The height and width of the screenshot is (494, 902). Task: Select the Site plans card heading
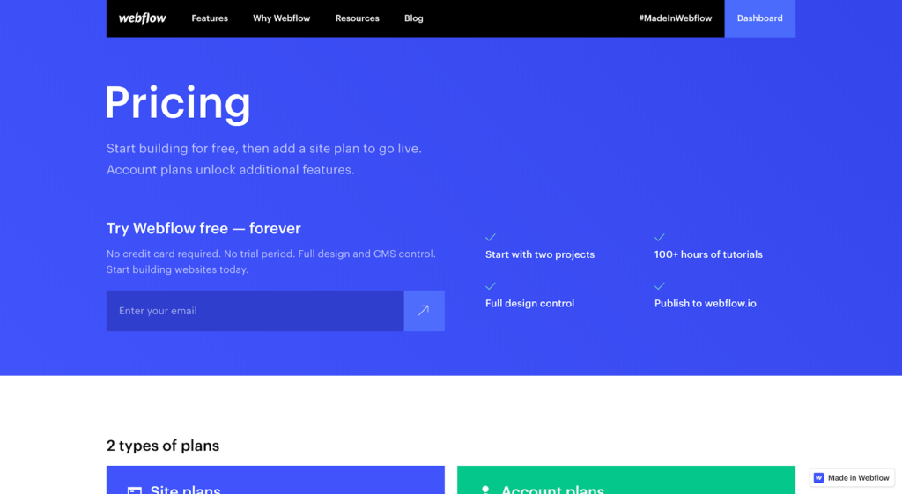pos(185,489)
